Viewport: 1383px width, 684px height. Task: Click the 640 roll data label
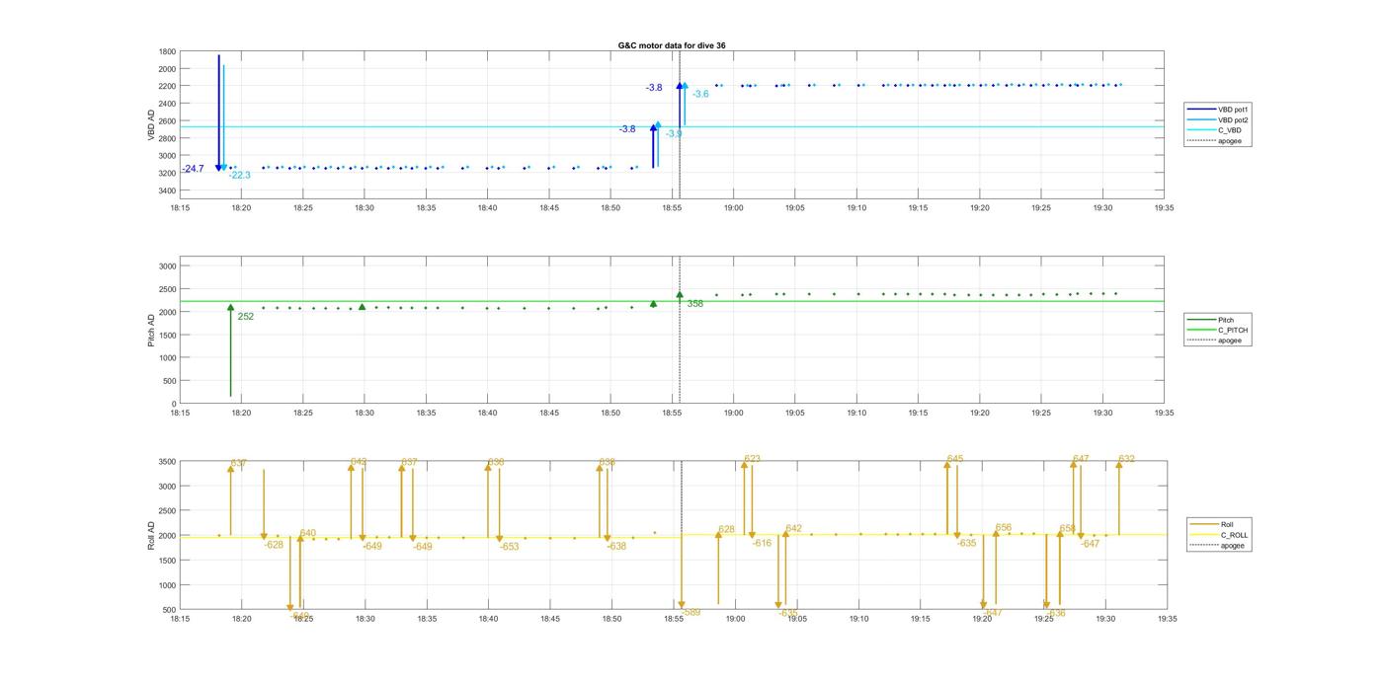(308, 533)
